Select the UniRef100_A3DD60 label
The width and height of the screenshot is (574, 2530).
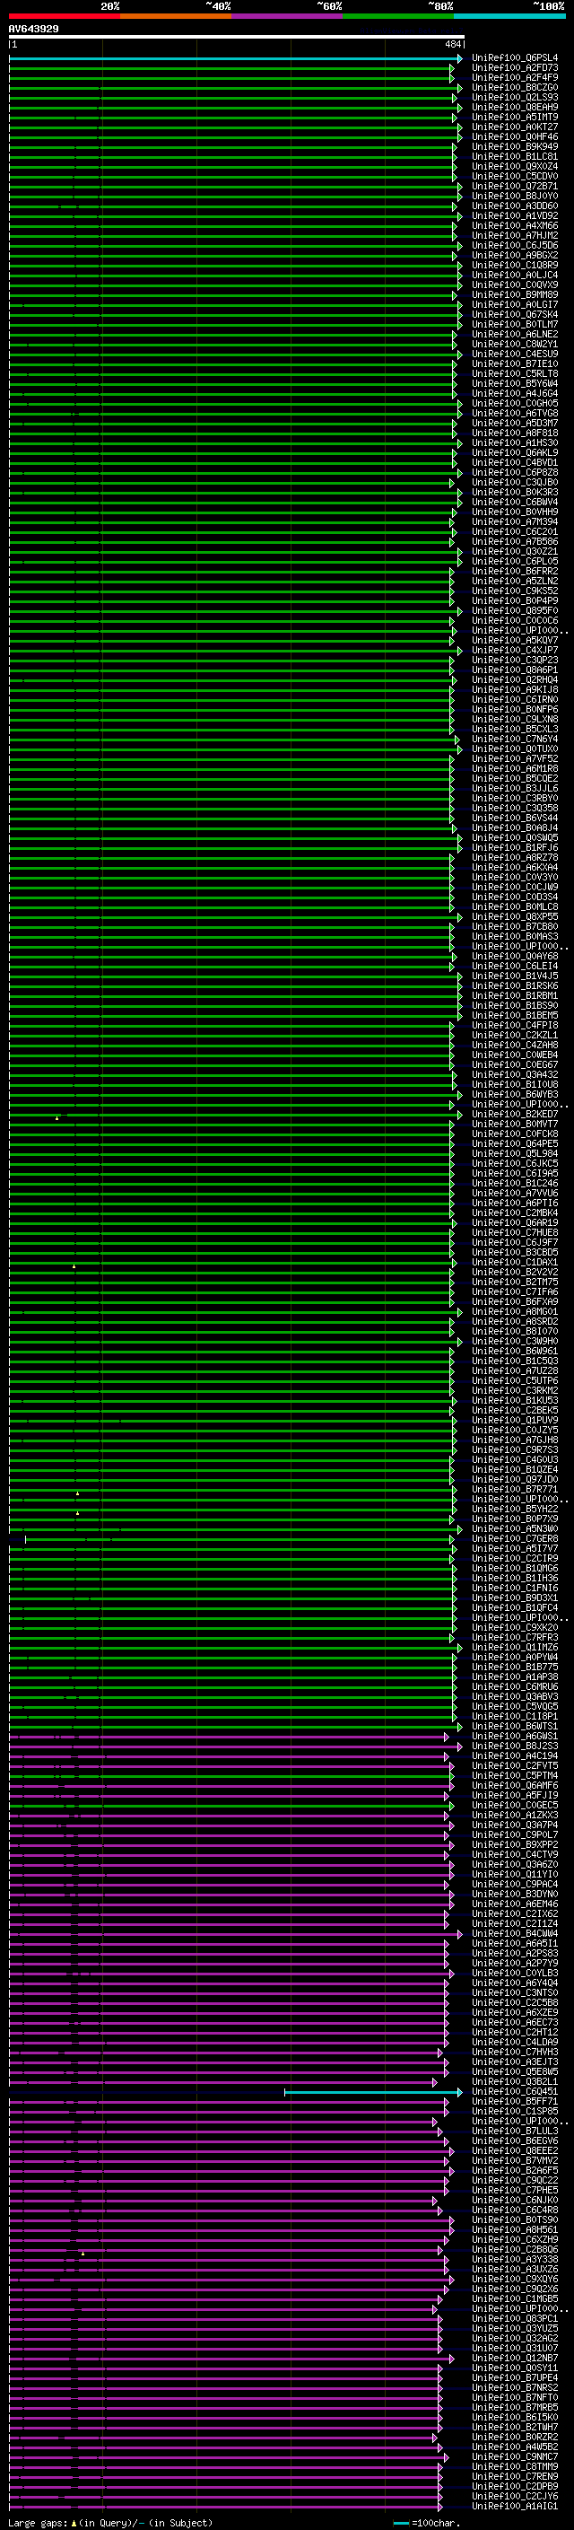point(514,206)
